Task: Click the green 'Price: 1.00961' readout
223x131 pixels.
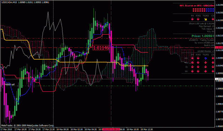Action: pos(203,36)
